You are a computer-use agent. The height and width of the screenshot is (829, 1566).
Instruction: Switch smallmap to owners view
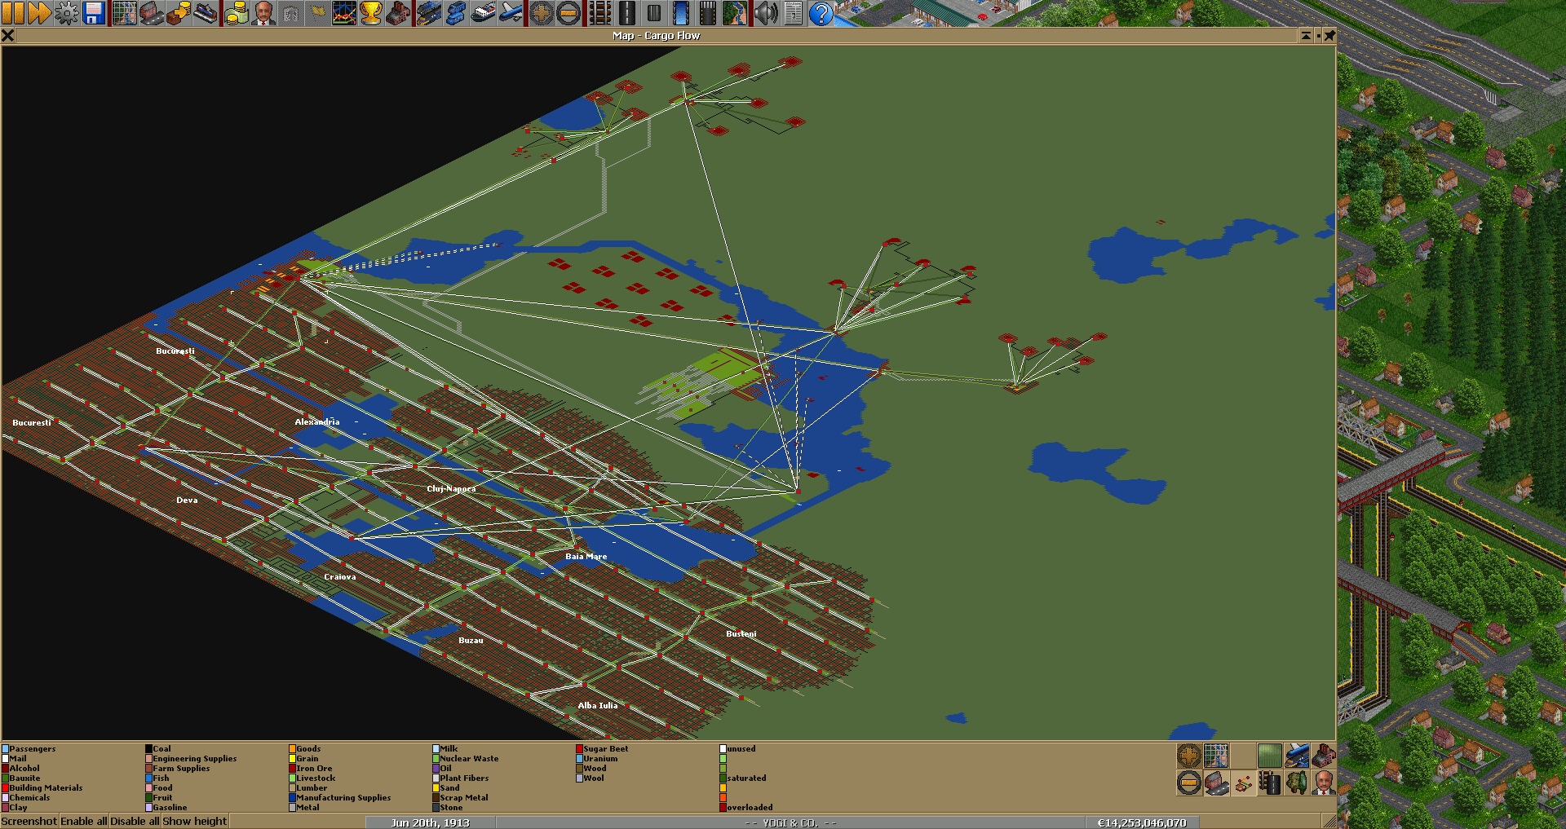click(x=1324, y=783)
